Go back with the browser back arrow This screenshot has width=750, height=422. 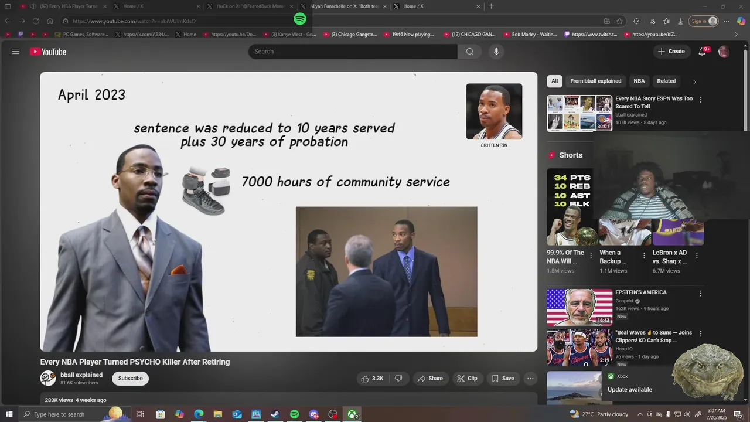click(8, 21)
